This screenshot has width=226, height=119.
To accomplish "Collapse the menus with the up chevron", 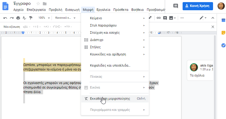I will [x=213, y=18].
